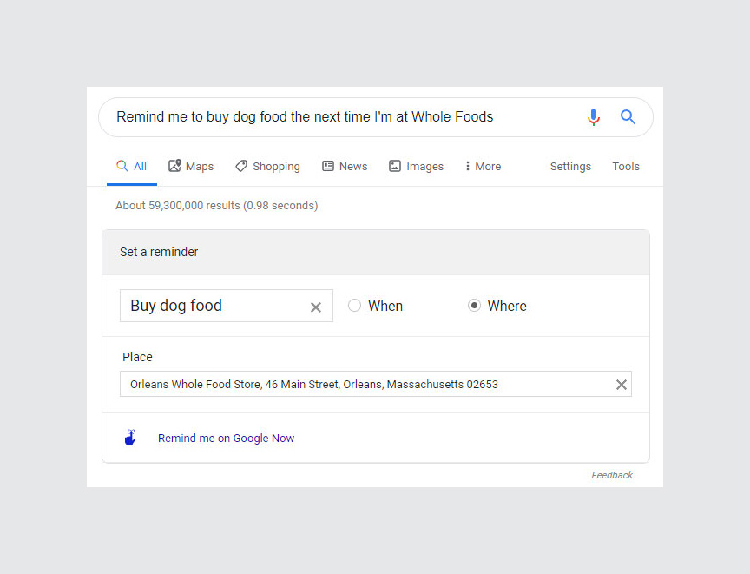Click the Place address input field
Screen dimensions: 750x574
pos(365,385)
